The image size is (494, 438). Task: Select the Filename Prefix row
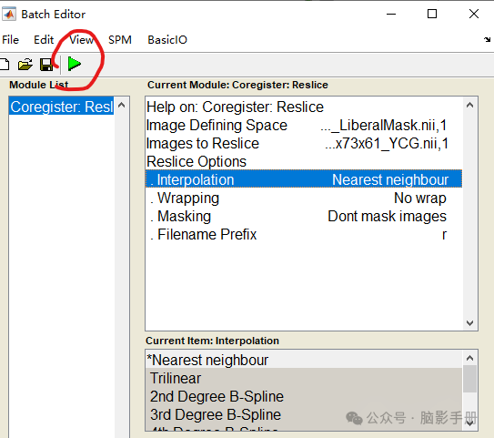(x=304, y=235)
